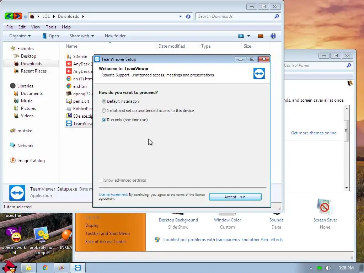Click New folder in the toolbar
This screenshot has width=364, height=273.
[115, 36]
